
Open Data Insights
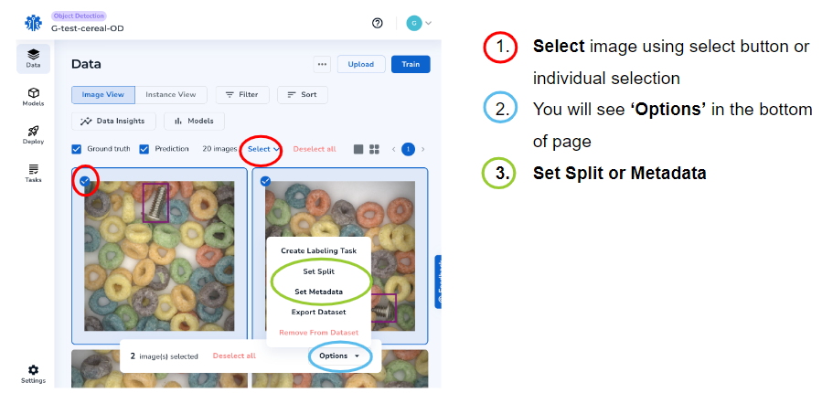pos(112,121)
